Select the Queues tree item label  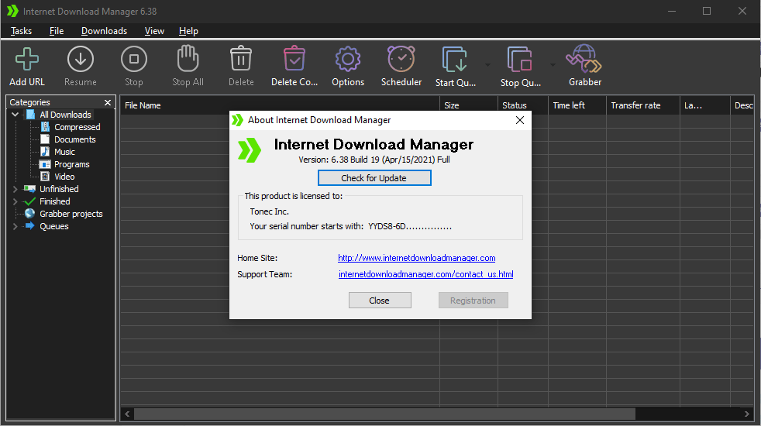(54, 226)
